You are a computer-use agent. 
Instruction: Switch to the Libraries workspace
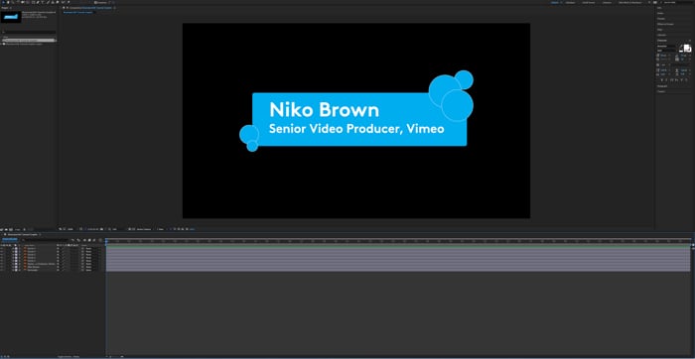607,2
